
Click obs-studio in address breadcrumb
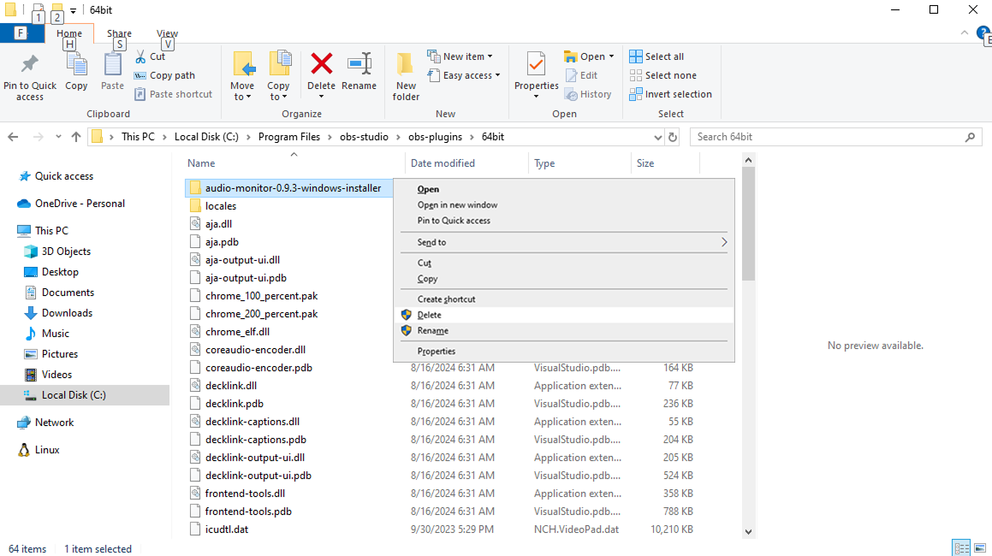364,137
